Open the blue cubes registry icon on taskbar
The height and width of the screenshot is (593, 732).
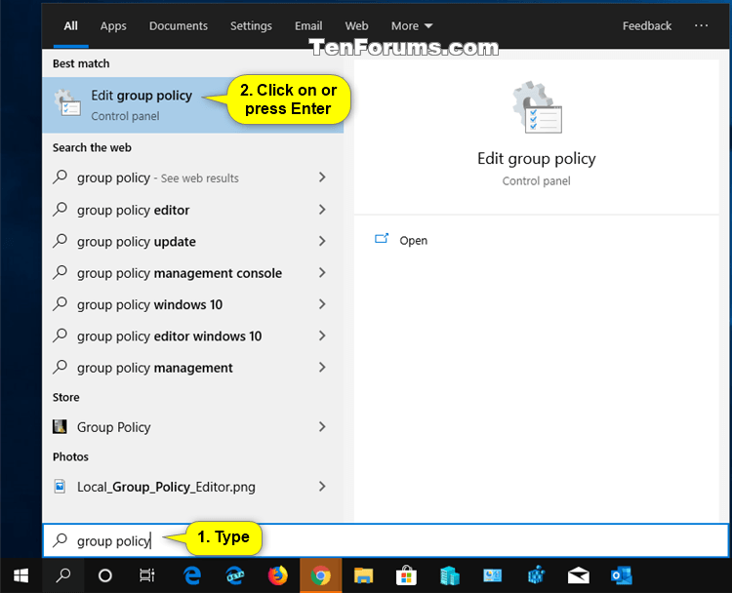[x=536, y=575]
